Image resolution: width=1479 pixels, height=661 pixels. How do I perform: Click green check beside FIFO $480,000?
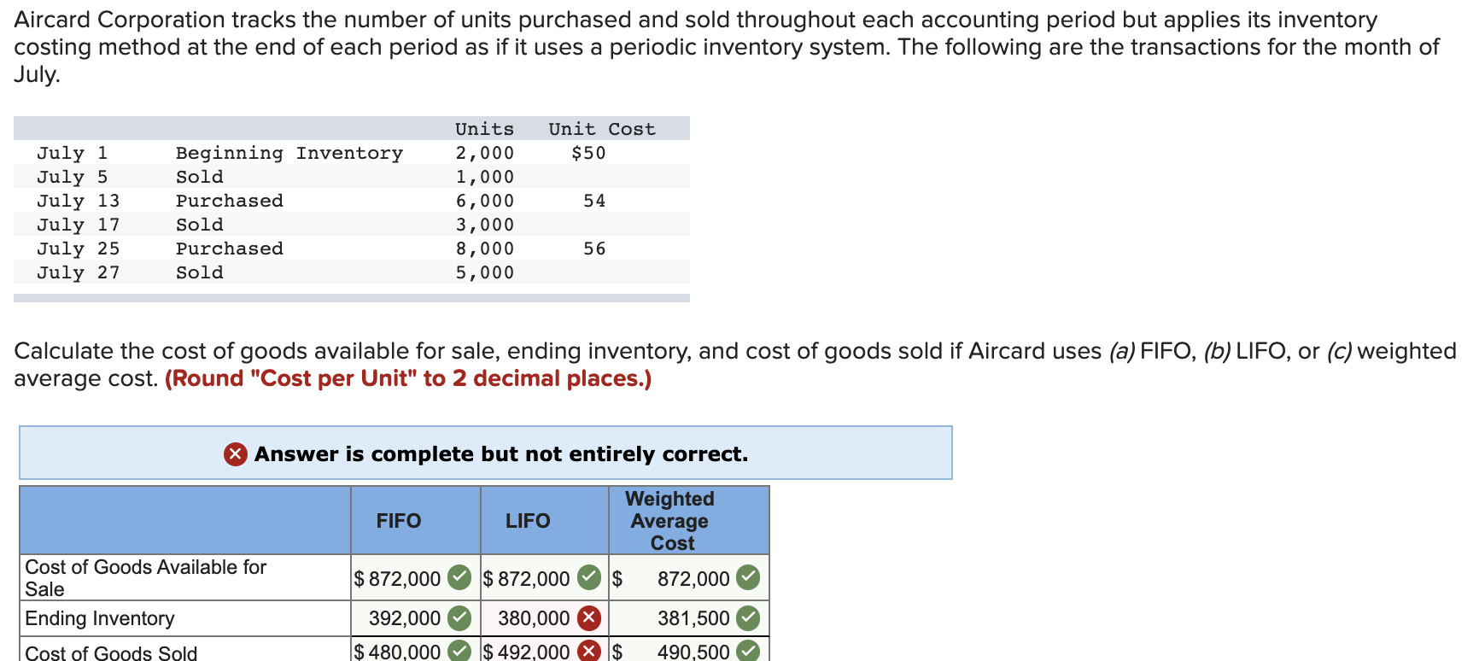point(459,652)
